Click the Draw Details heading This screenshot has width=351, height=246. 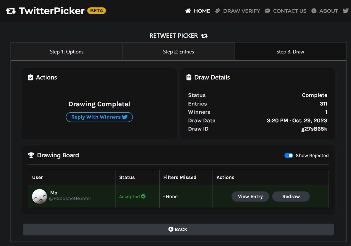coord(212,77)
